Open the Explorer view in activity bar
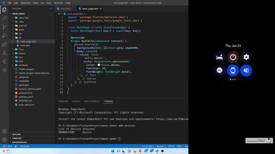 click(4, 9)
